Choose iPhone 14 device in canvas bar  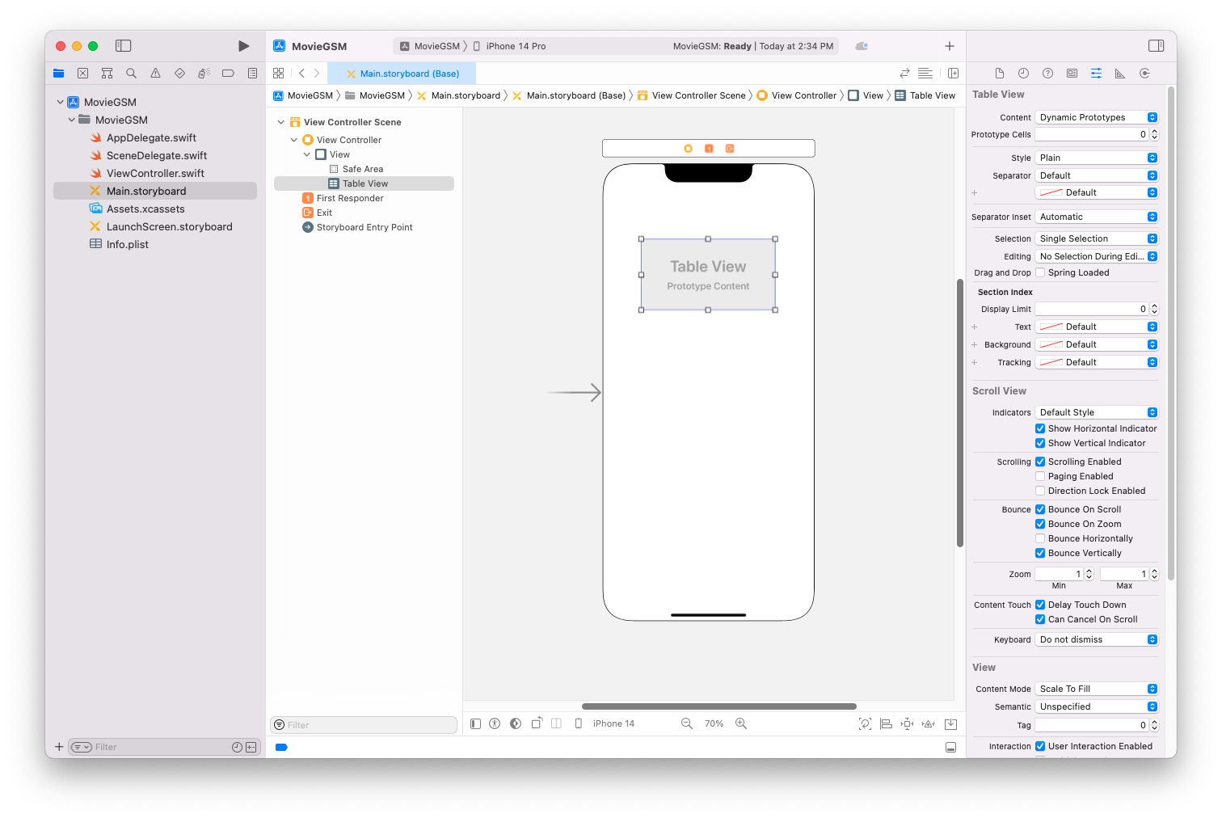coord(605,723)
